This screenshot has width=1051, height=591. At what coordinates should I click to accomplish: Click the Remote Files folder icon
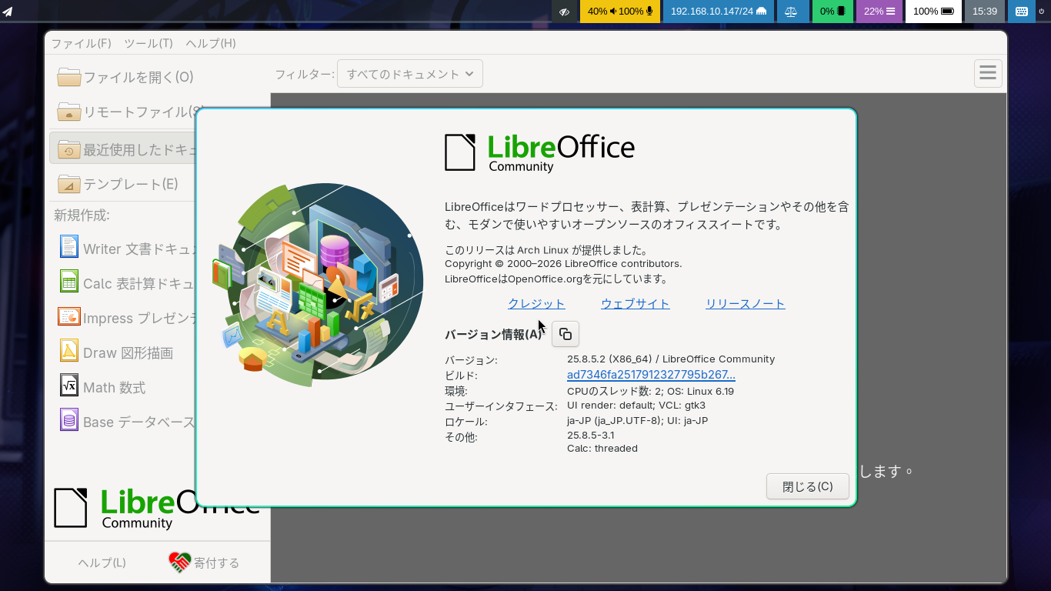click(x=69, y=112)
